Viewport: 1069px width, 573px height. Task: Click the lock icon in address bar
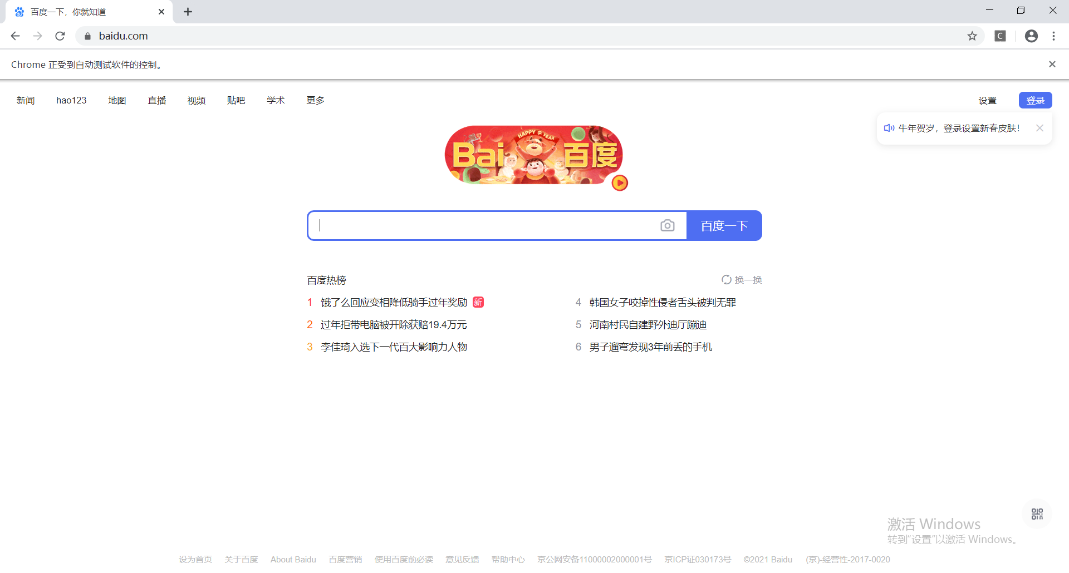(x=87, y=36)
